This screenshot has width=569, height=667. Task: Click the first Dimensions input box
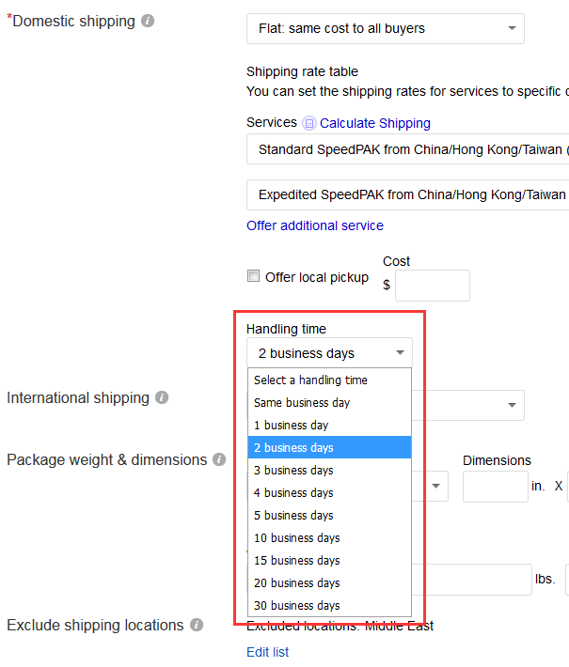[x=495, y=487]
